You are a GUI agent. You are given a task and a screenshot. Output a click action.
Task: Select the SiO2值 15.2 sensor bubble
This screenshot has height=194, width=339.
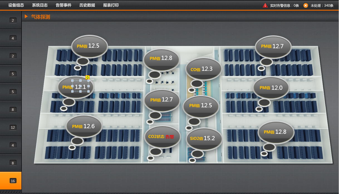[x=204, y=138]
